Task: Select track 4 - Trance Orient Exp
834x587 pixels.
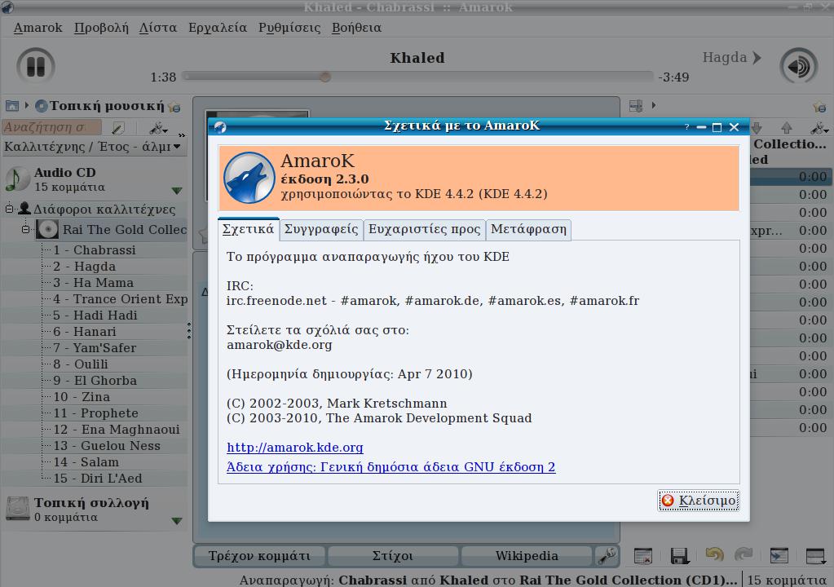Action: 120,299
